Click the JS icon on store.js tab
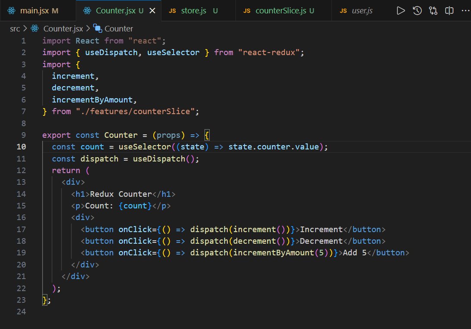Viewport: 471px width, 329px height. click(172, 11)
